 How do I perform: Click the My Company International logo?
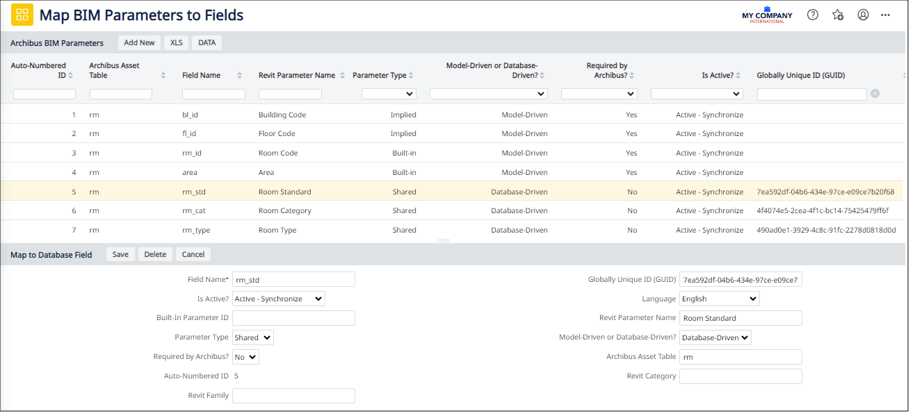(767, 15)
